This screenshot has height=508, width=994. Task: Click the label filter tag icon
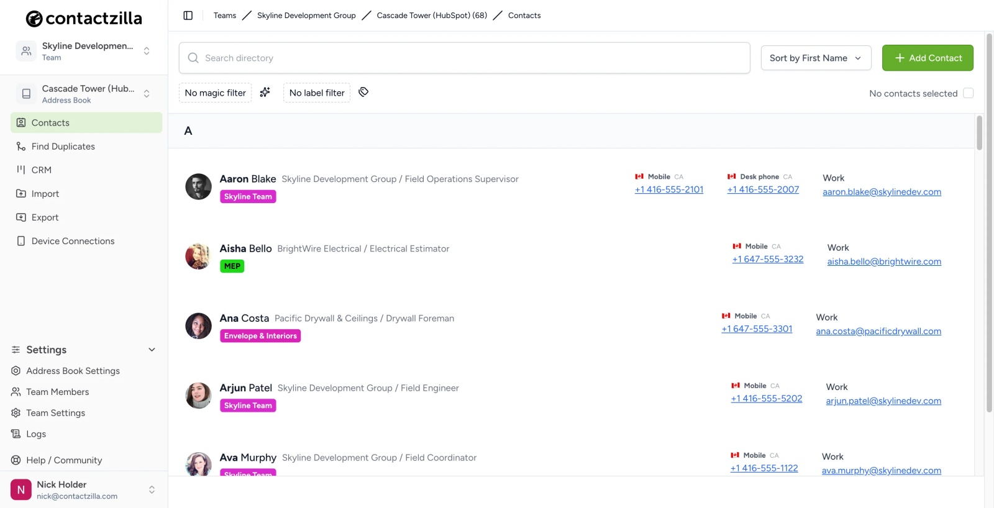(x=363, y=92)
